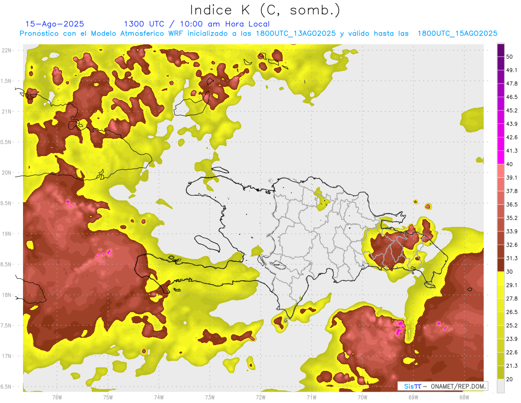Click the color scale value '23.9'

pyautogui.click(x=512, y=339)
